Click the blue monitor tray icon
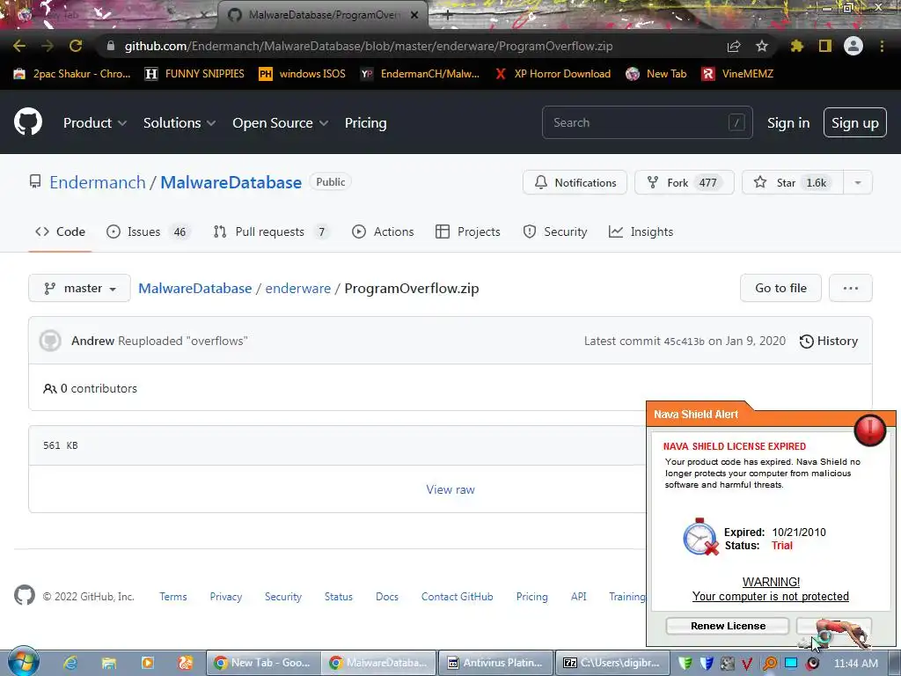This screenshot has width=901, height=676. (791, 663)
